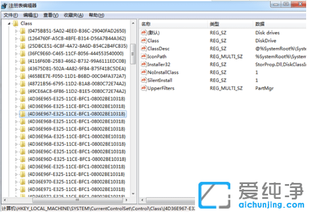Expand the {1264760F-A5C8-4BFE-B314-D56A7B44A362} key
This screenshot has height=212, width=309.
point(17,38)
